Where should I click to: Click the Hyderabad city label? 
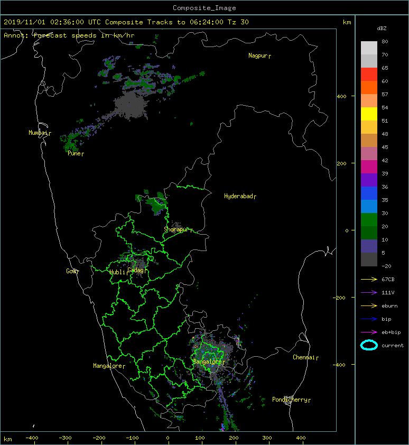point(240,196)
